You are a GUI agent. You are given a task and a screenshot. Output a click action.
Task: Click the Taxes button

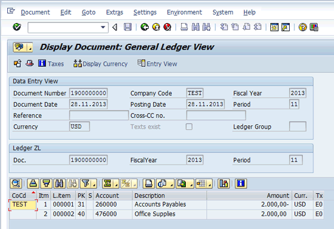click(51, 64)
